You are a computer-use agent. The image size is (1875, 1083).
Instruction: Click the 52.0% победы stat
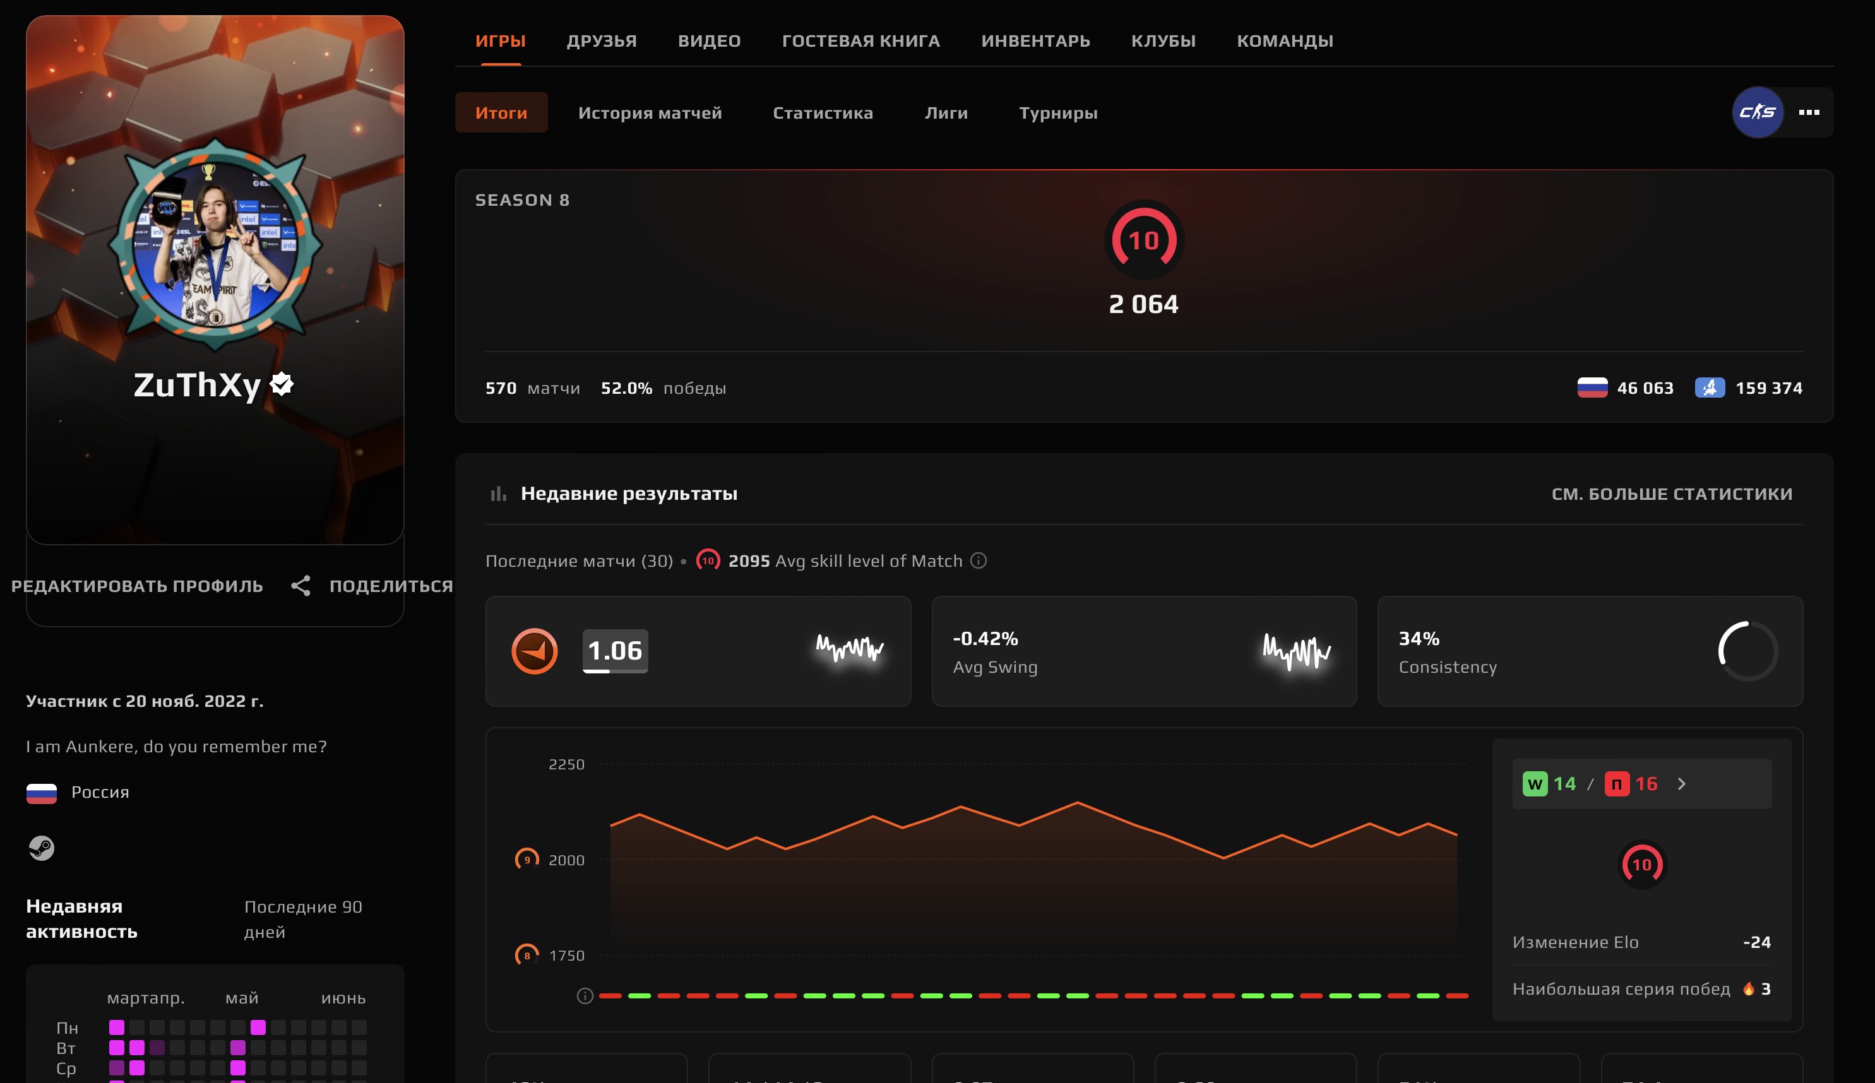pyautogui.click(x=664, y=388)
